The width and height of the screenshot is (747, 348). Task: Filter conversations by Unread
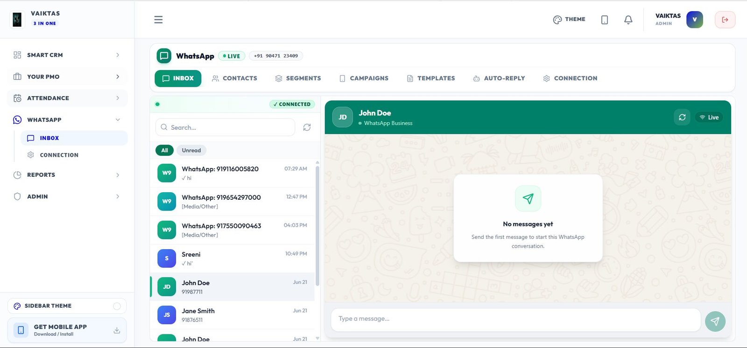(x=191, y=150)
